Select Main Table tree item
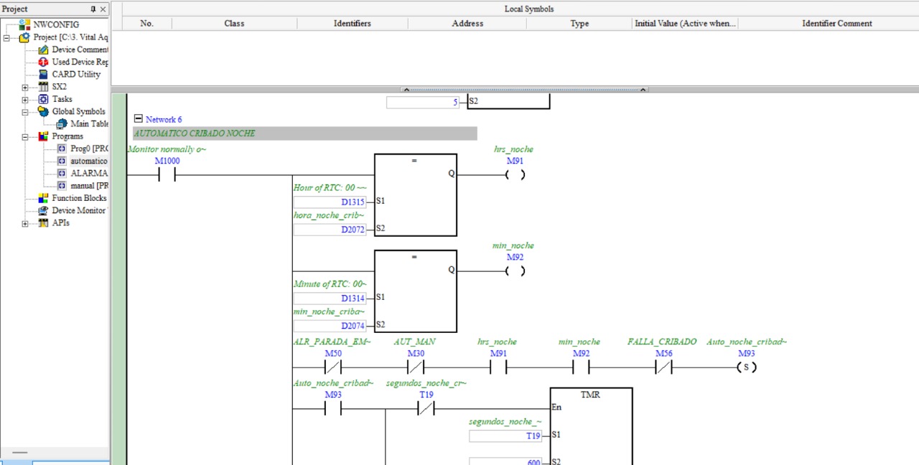Viewport: 919px width, 465px height. click(x=89, y=123)
